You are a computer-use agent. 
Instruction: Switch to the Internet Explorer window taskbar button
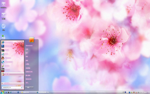click(43, 92)
